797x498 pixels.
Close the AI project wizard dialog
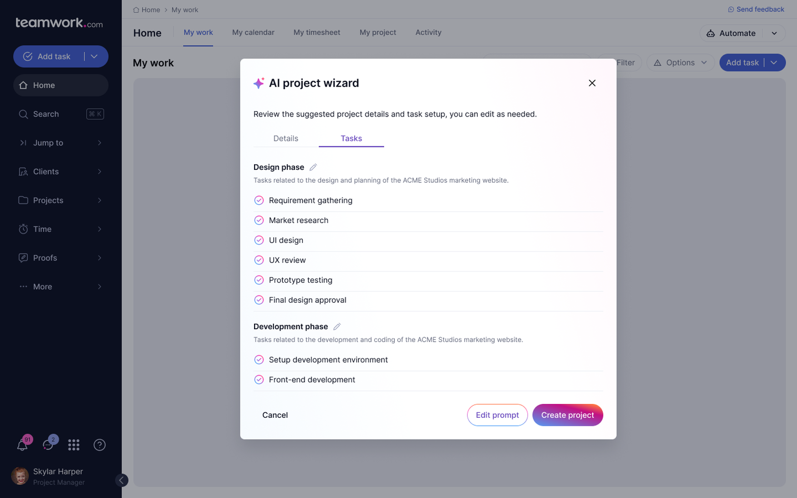click(x=592, y=83)
